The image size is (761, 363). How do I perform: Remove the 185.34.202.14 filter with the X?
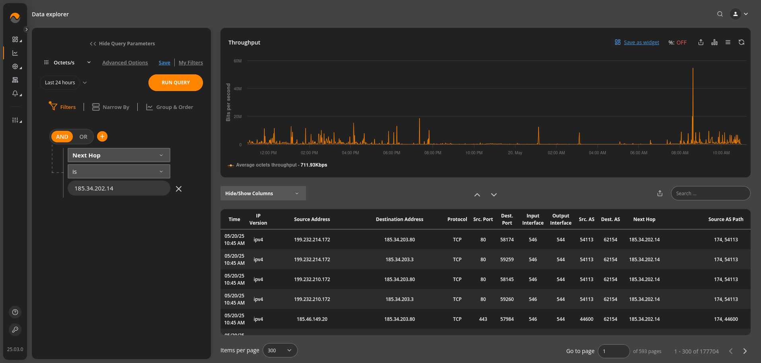[179, 189]
